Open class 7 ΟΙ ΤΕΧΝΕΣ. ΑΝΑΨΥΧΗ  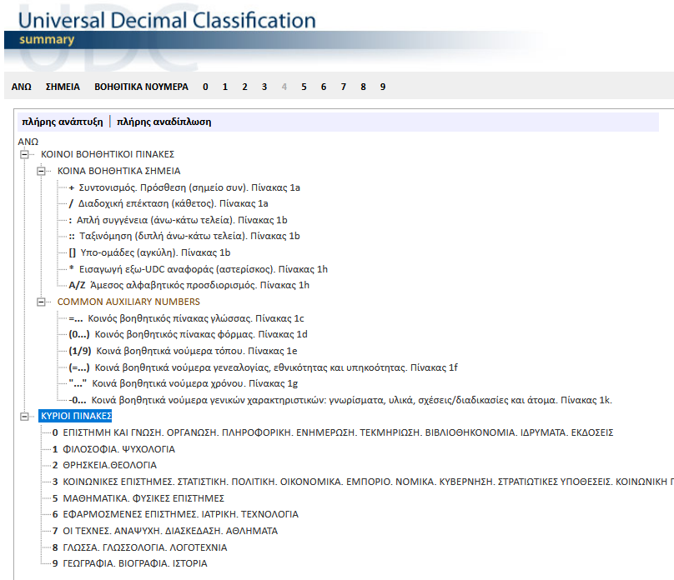point(165,531)
